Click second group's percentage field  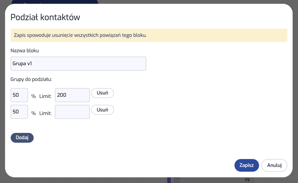[19, 112]
